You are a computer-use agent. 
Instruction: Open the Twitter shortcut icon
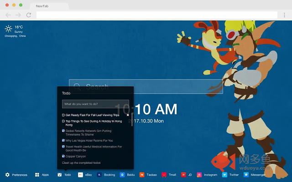pos(224,175)
